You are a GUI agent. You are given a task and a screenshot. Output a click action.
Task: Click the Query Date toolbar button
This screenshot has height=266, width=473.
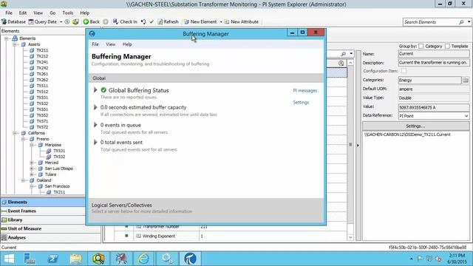coord(43,21)
